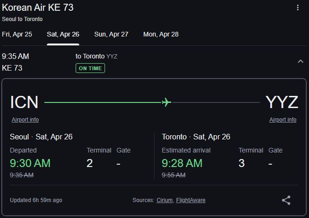Click the Korean Air KE 73 title
309x218 pixels.
(37, 7)
